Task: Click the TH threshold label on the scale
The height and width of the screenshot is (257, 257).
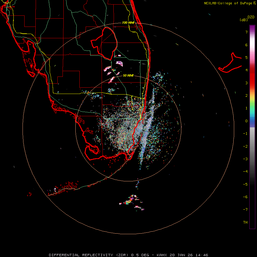Action: click(245, 222)
